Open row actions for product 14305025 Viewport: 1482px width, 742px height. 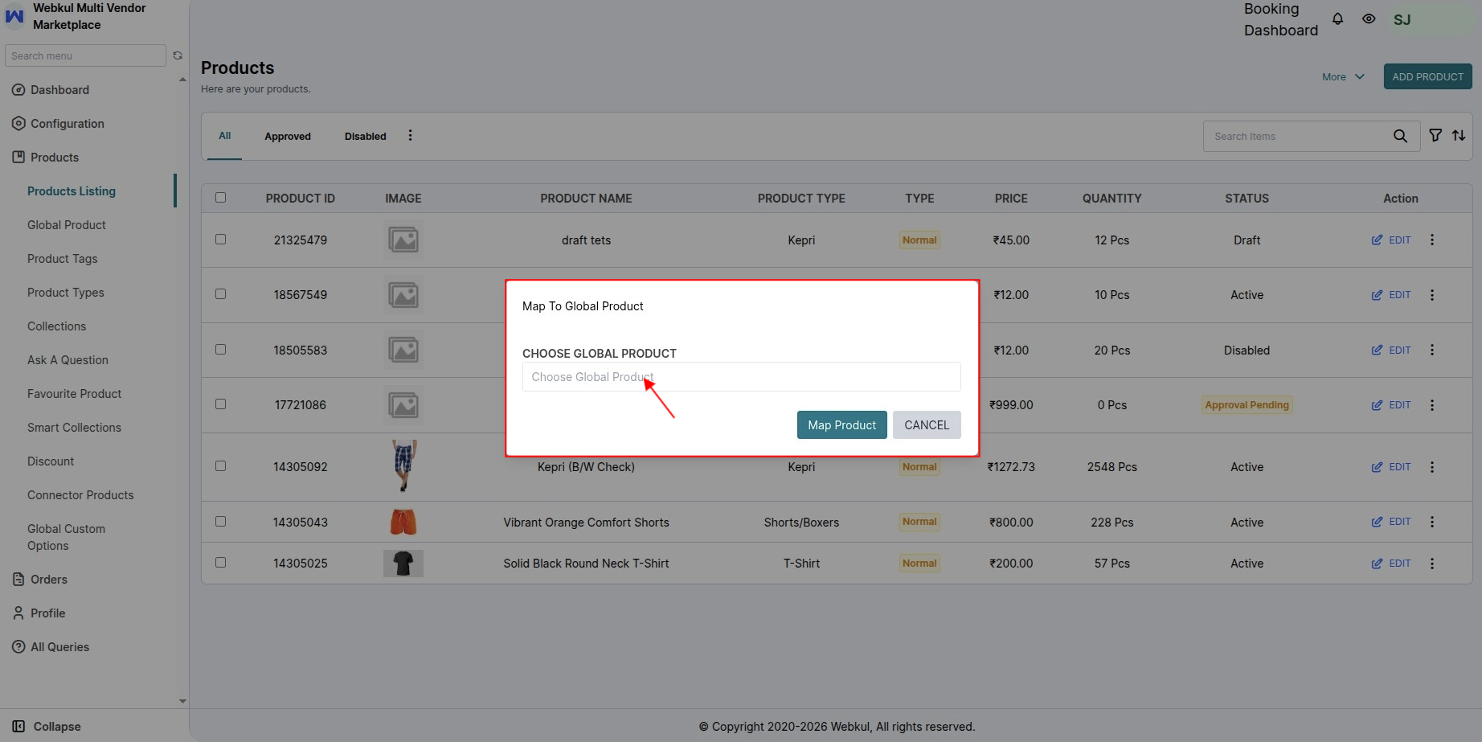pyautogui.click(x=1431, y=564)
